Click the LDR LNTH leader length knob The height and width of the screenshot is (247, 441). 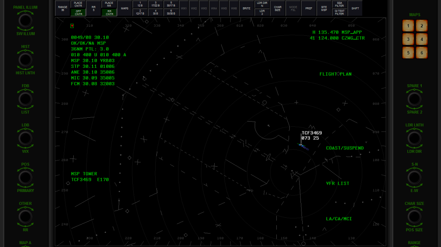click(x=414, y=138)
